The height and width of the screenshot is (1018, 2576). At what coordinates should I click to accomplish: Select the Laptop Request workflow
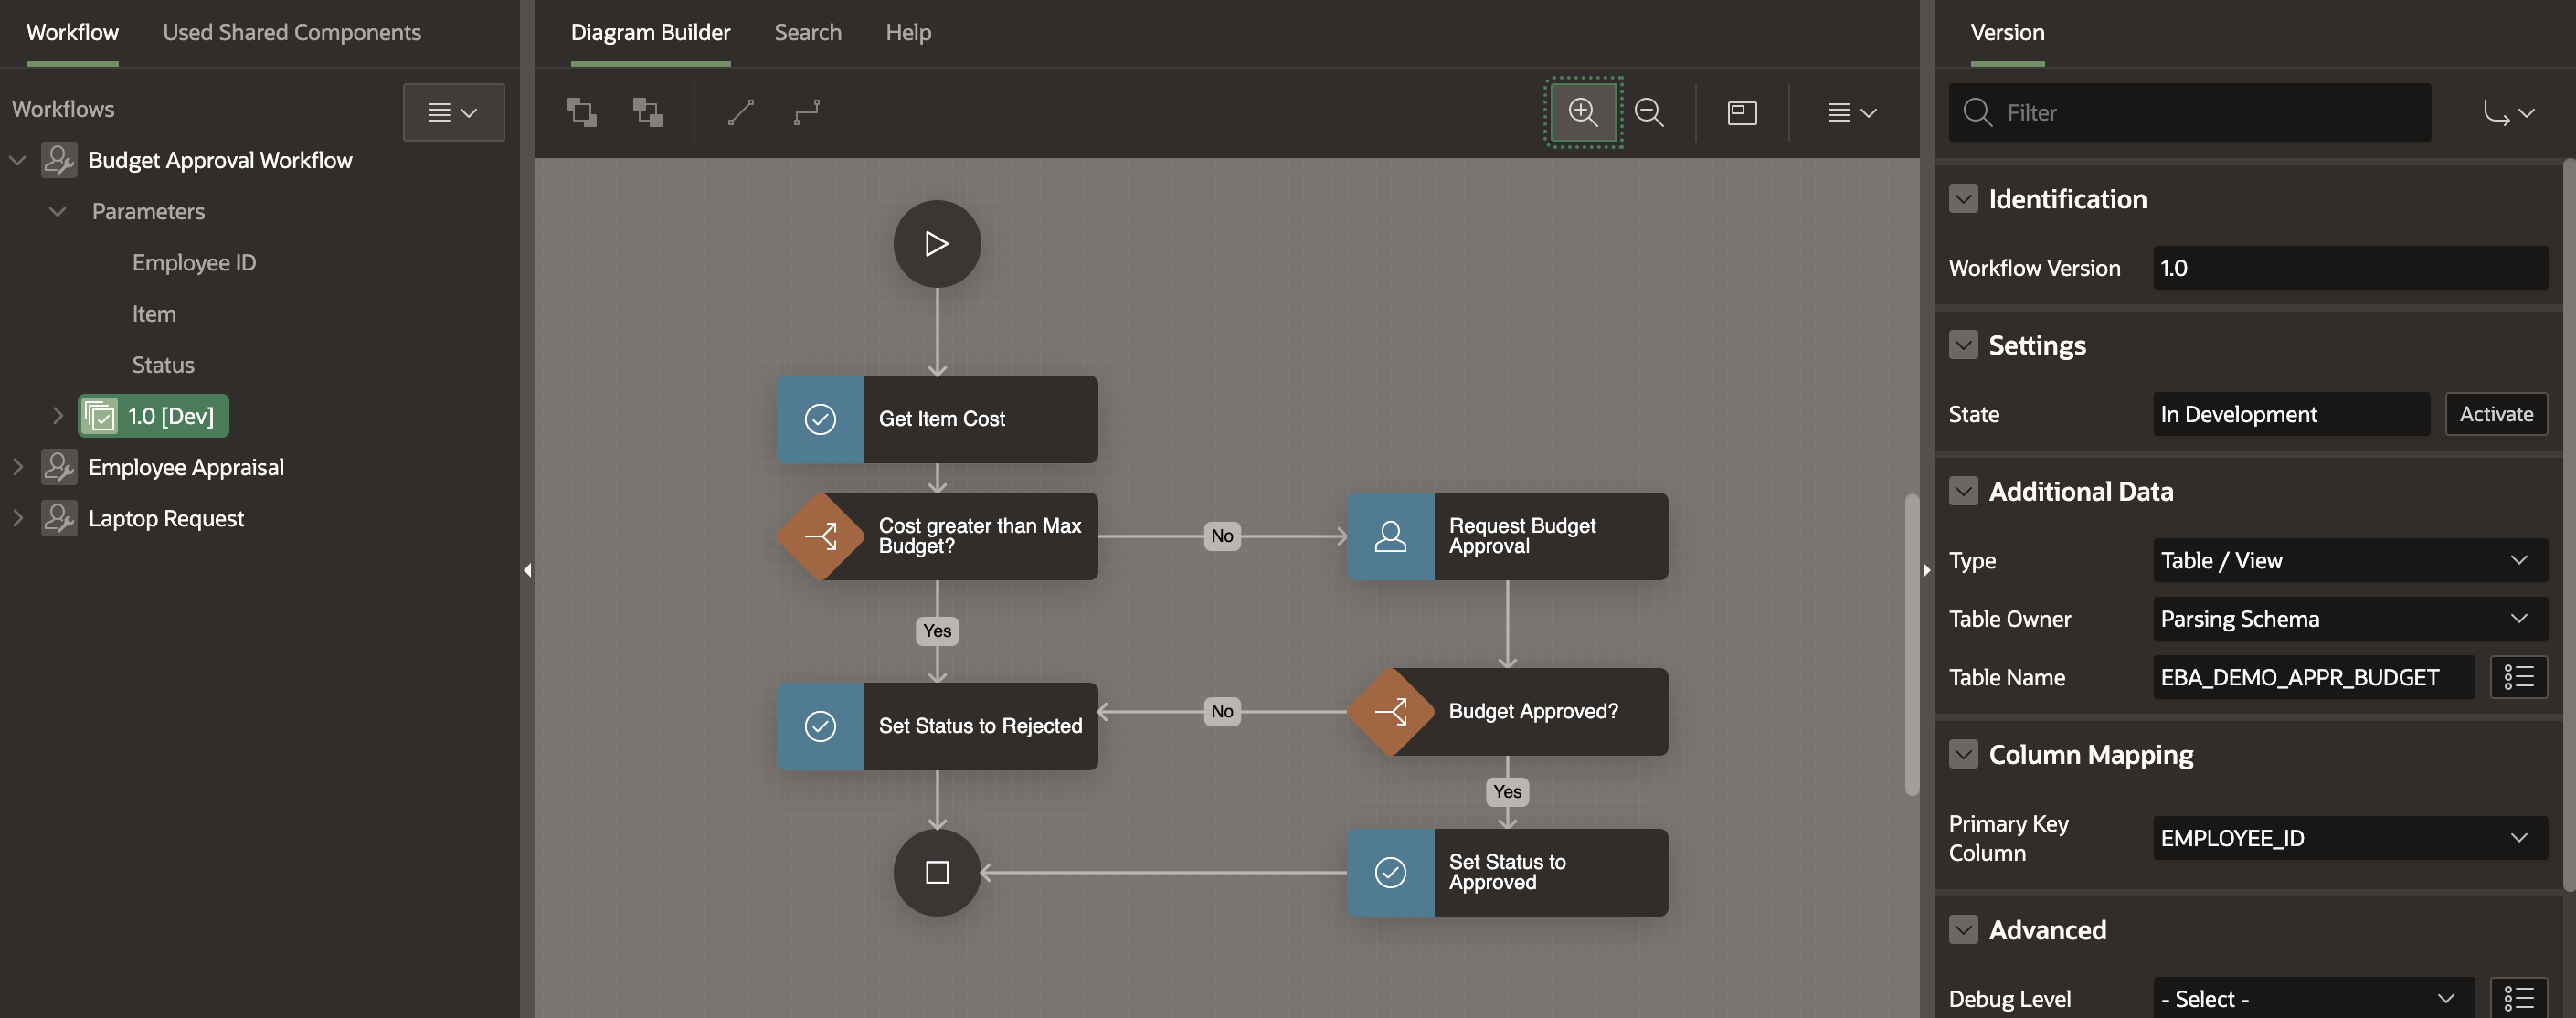coord(166,518)
